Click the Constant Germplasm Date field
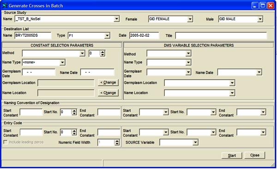This screenshot has width=277, height=169. coord(39,72)
